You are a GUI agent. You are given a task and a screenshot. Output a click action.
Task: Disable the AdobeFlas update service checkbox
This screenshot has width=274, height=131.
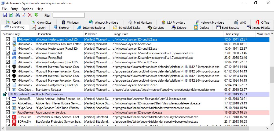click(8, 103)
